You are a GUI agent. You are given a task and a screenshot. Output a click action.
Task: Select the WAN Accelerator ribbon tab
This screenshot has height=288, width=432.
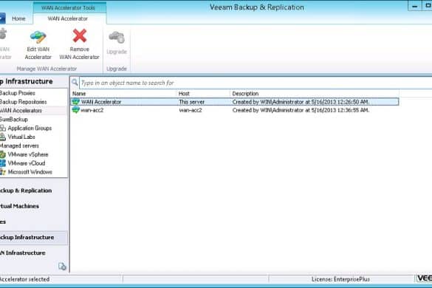click(x=68, y=18)
